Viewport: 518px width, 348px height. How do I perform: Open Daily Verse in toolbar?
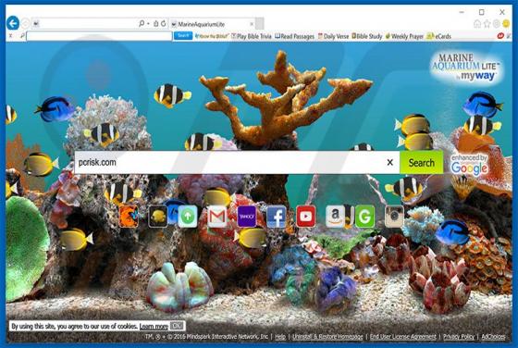point(333,36)
